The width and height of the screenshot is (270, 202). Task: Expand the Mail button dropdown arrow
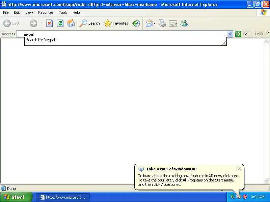[155, 23]
